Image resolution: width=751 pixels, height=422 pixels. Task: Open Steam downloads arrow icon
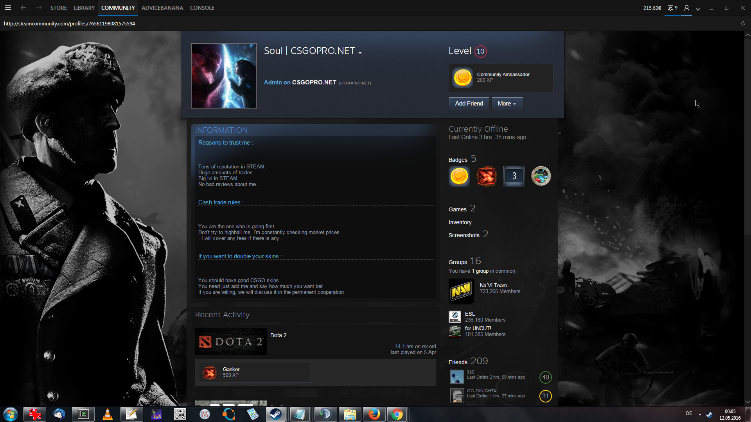pos(698,8)
